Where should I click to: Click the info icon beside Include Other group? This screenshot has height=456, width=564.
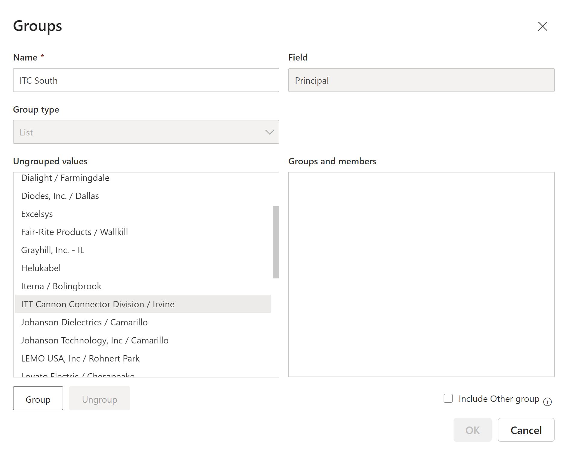(x=547, y=402)
